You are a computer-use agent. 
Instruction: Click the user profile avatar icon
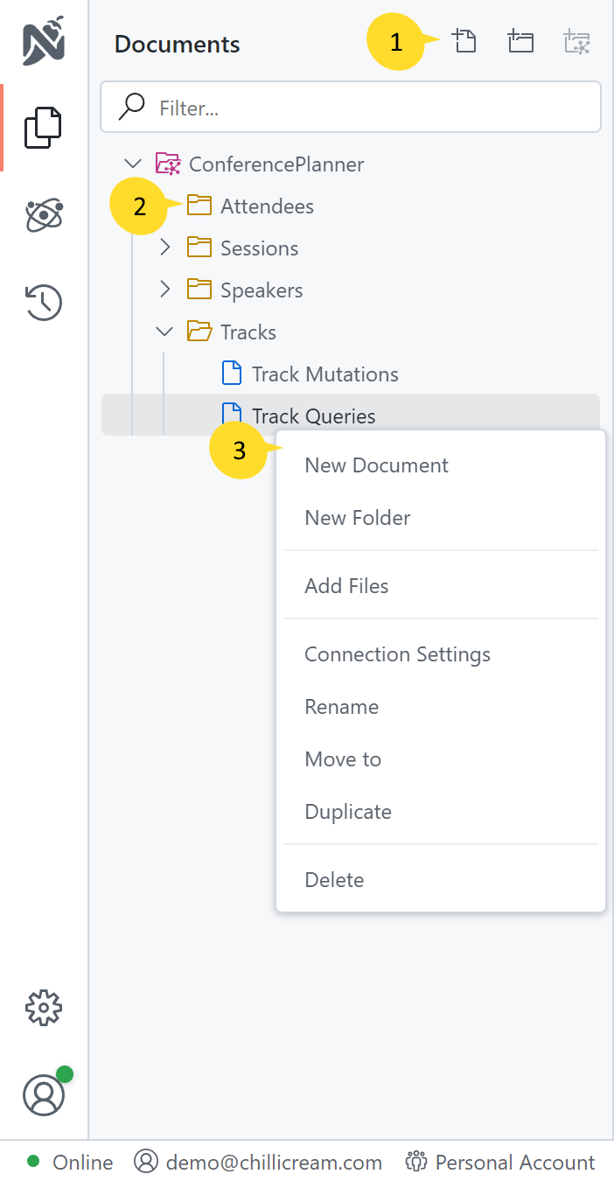click(x=44, y=1095)
